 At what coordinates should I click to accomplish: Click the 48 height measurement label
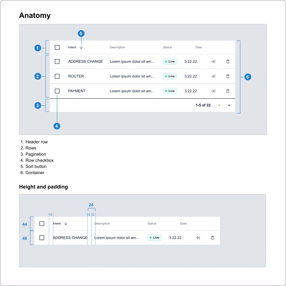point(25,238)
